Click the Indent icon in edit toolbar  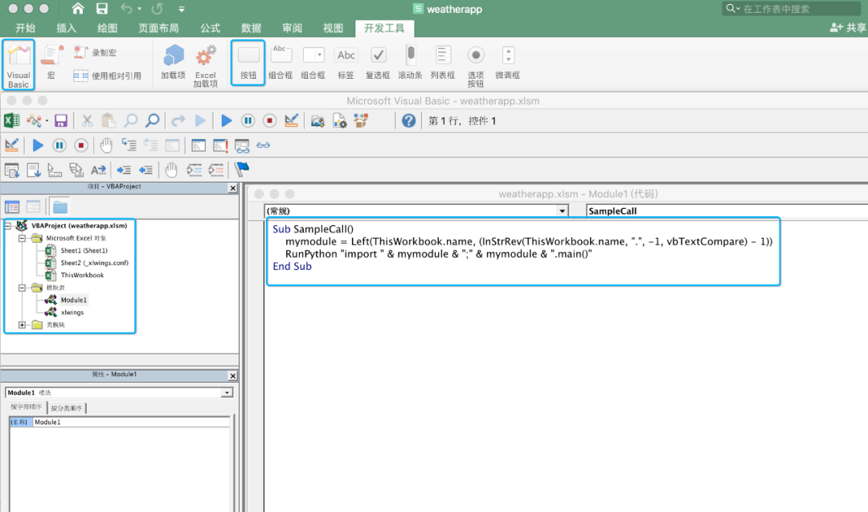tap(124, 170)
